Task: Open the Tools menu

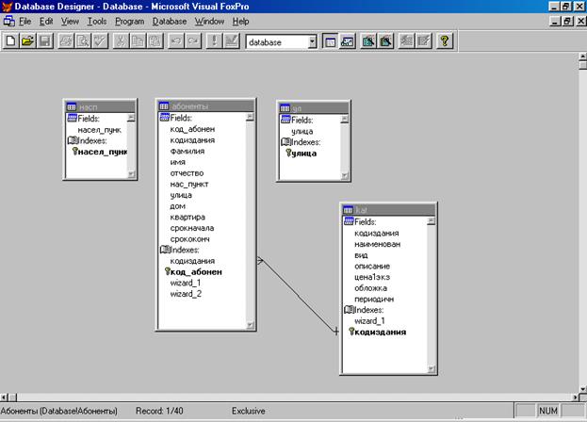Action: coord(96,21)
